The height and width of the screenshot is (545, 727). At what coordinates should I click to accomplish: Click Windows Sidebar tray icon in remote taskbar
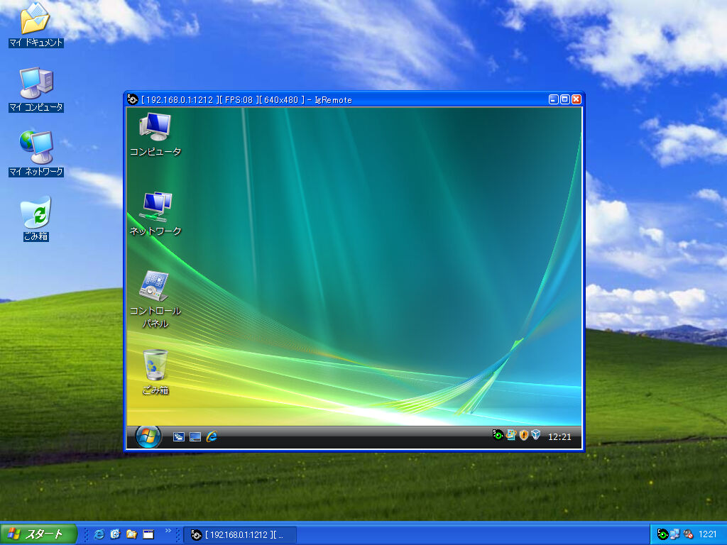(x=511, y=435)
